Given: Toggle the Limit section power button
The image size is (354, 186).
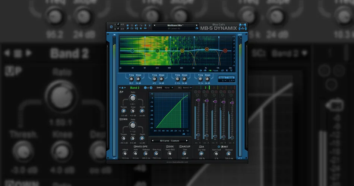Looking at the screenshot, I should (x=219, y=147).
